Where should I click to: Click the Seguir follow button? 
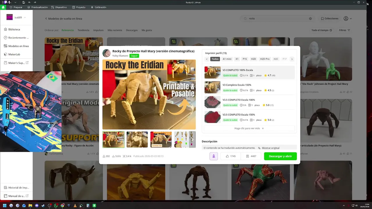click(x=134, y=56)
